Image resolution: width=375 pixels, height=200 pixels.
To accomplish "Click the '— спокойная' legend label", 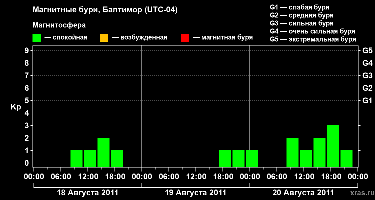I will tap(66, 38).
